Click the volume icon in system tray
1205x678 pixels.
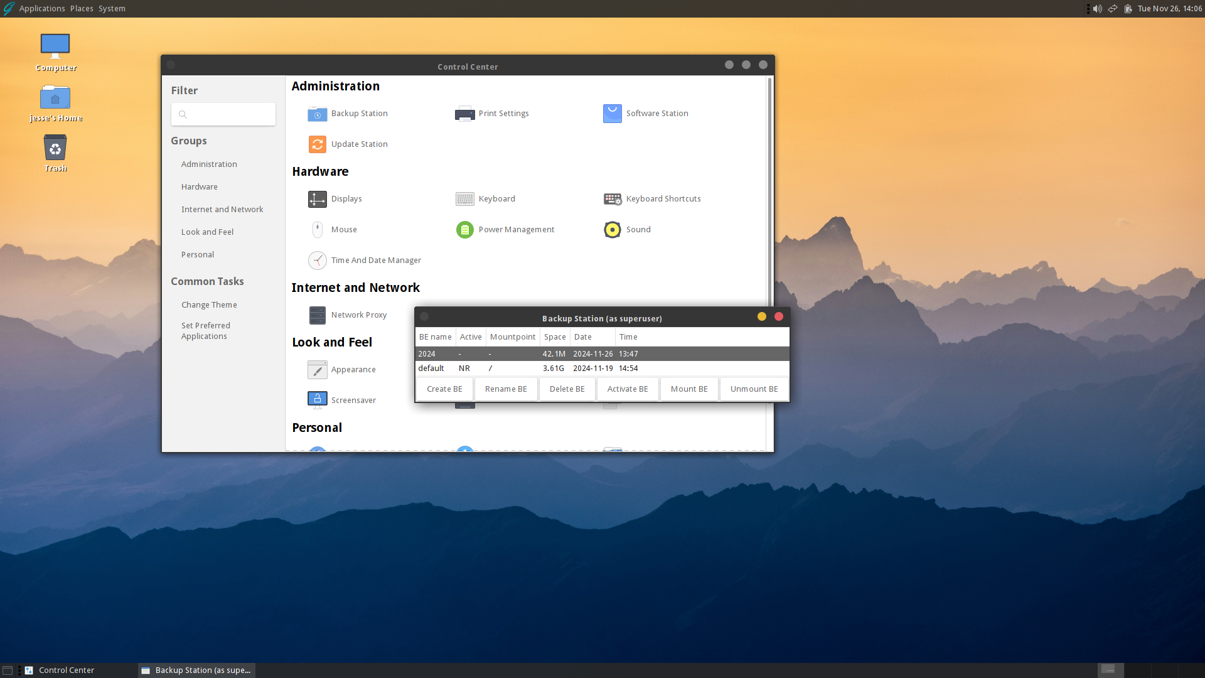pos(1097,9)
